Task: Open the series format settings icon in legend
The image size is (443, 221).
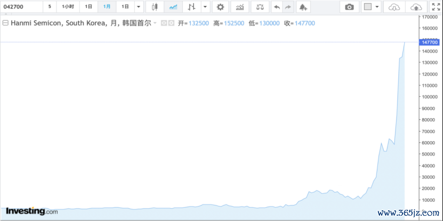Action: point(171,23)
